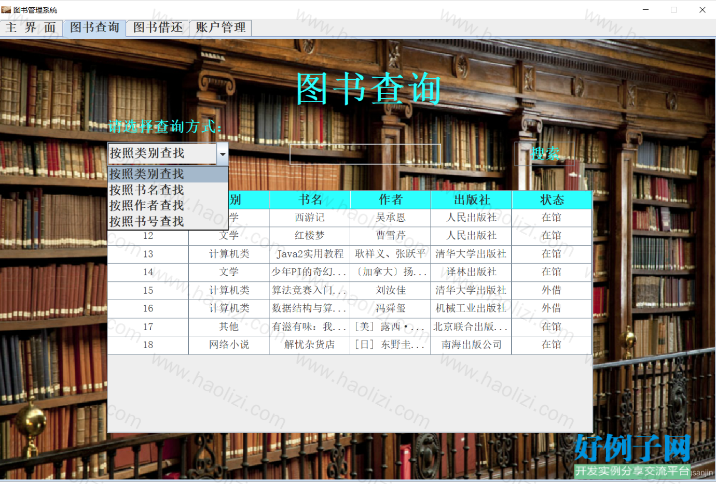This screenshot has height=484, width=716.
Task: Click book number 13 cell
Action: tap(148, 254)
